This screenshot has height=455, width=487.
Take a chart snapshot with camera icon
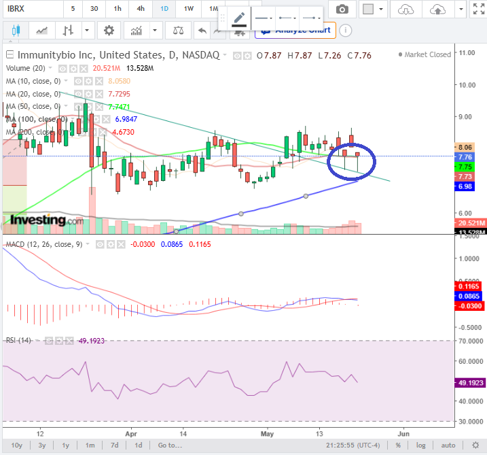pos(342,10)
